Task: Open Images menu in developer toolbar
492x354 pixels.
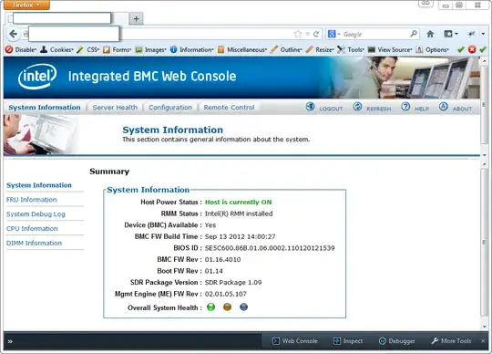Action: click(150, 49)
